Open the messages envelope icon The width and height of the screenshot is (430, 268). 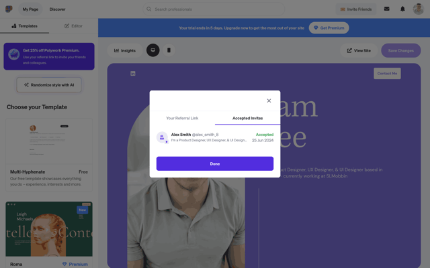[x=387, y=9]
